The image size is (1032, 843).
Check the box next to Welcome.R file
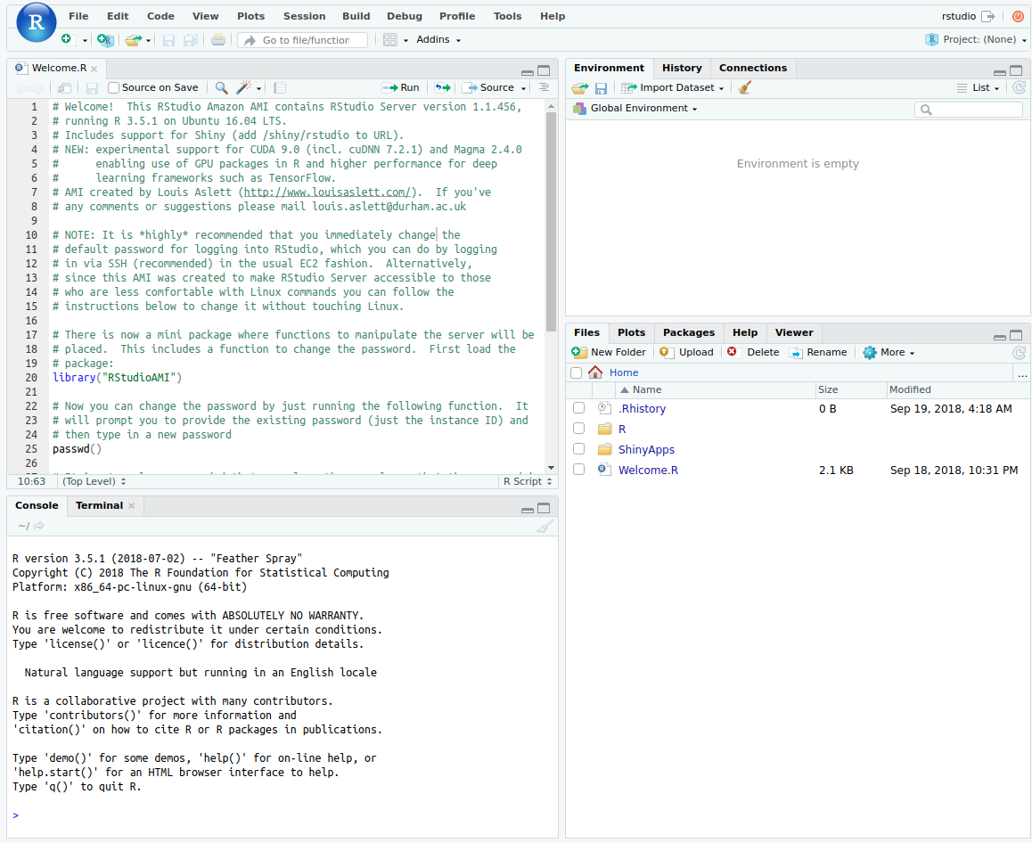click(578, 470)
